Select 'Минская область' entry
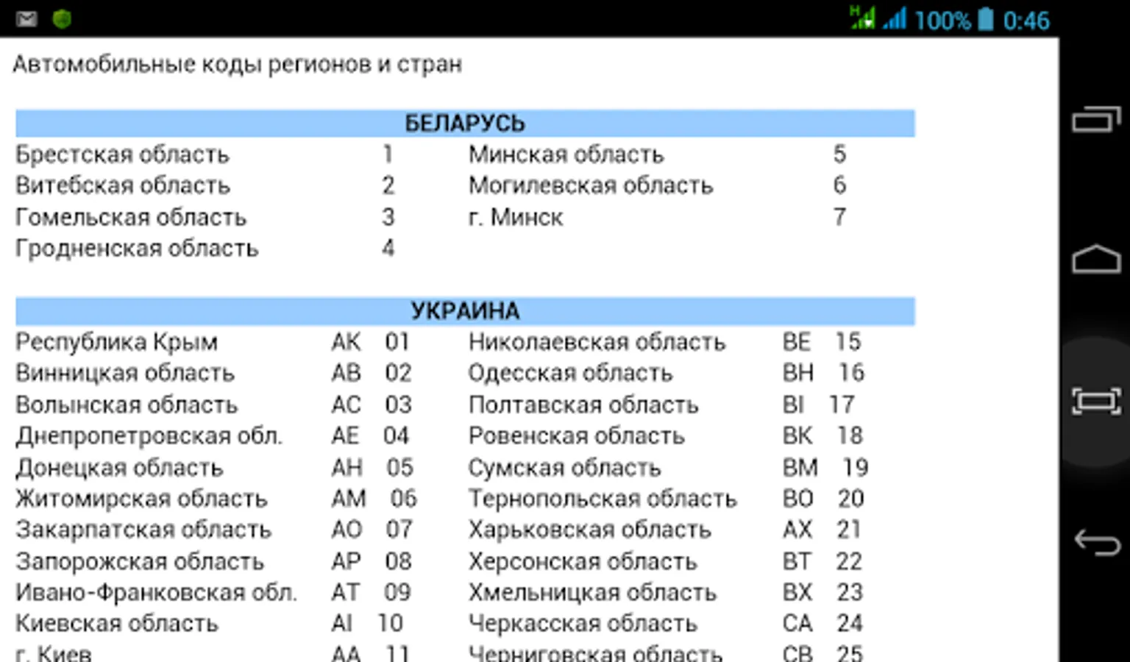This screenshot has width=1130, height=662. pos(566,154)
